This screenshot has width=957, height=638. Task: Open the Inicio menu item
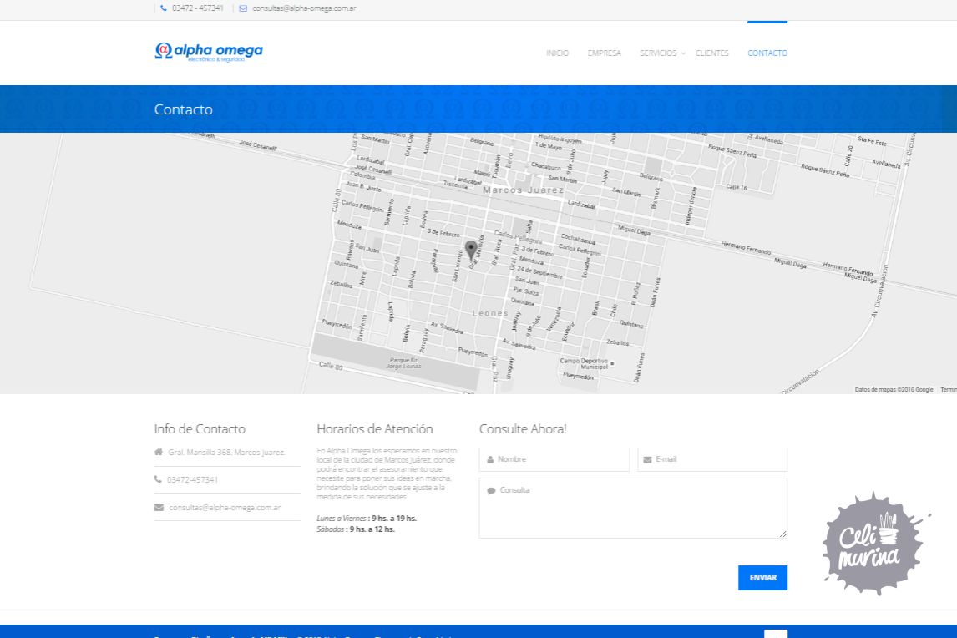[557, 53]
